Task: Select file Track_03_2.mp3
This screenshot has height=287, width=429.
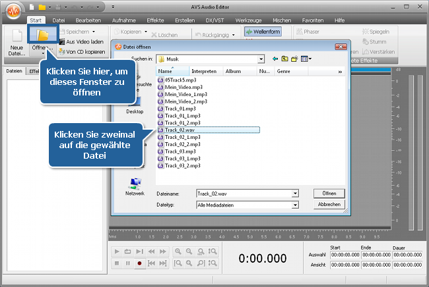Action: [x=179, y=166]
